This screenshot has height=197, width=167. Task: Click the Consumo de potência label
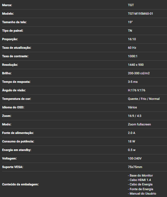18,141
